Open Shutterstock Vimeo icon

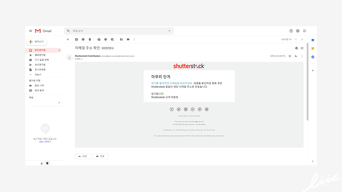199,109
